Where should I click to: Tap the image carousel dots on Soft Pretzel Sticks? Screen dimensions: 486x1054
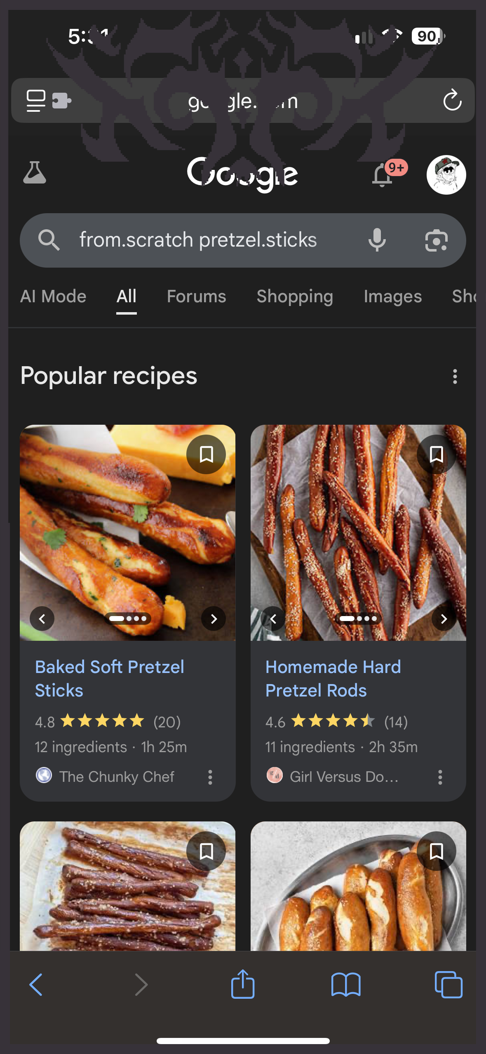tap(128, 619)
